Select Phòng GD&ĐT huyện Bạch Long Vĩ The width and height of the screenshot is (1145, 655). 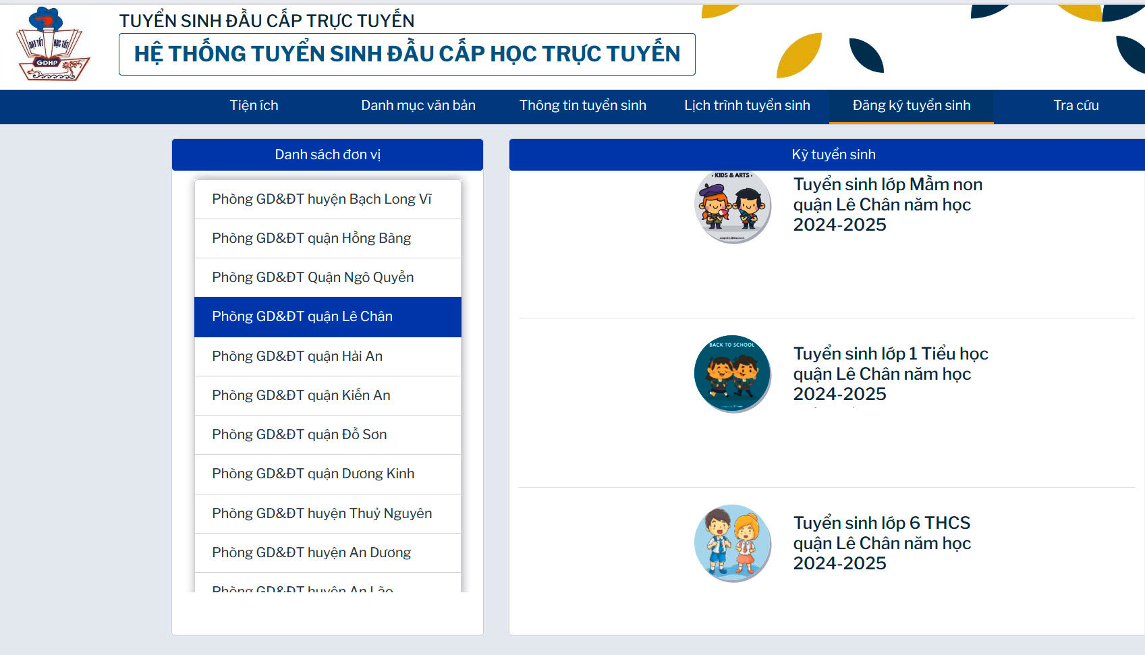pyautogui.click(x=322, y=200)
